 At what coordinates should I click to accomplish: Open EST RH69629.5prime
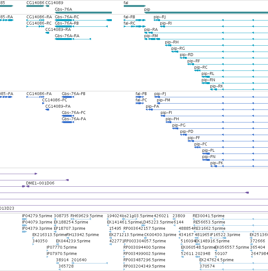coord(87,216)
